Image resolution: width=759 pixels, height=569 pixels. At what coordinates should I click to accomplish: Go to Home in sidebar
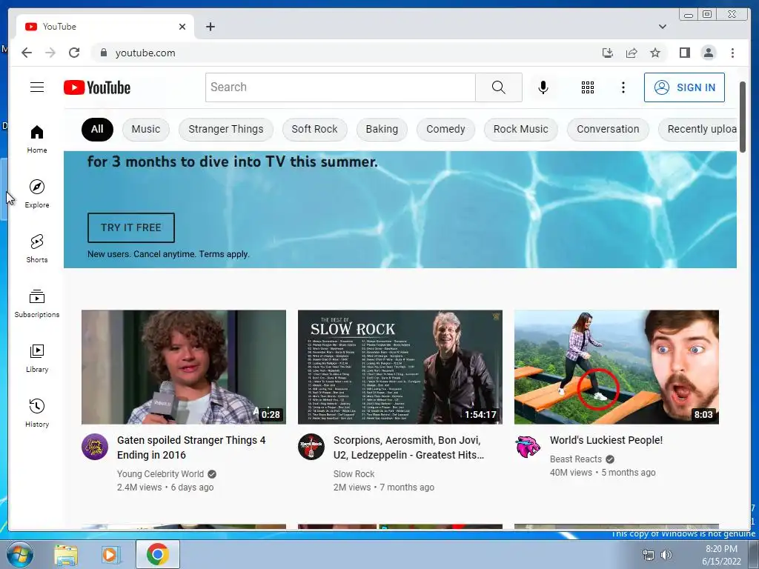pos(37,139)
